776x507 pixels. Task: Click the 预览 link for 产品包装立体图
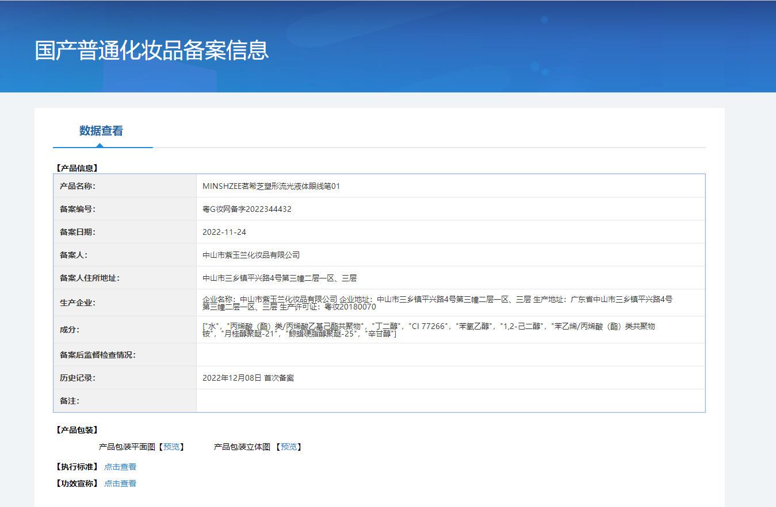coord(288,447)
